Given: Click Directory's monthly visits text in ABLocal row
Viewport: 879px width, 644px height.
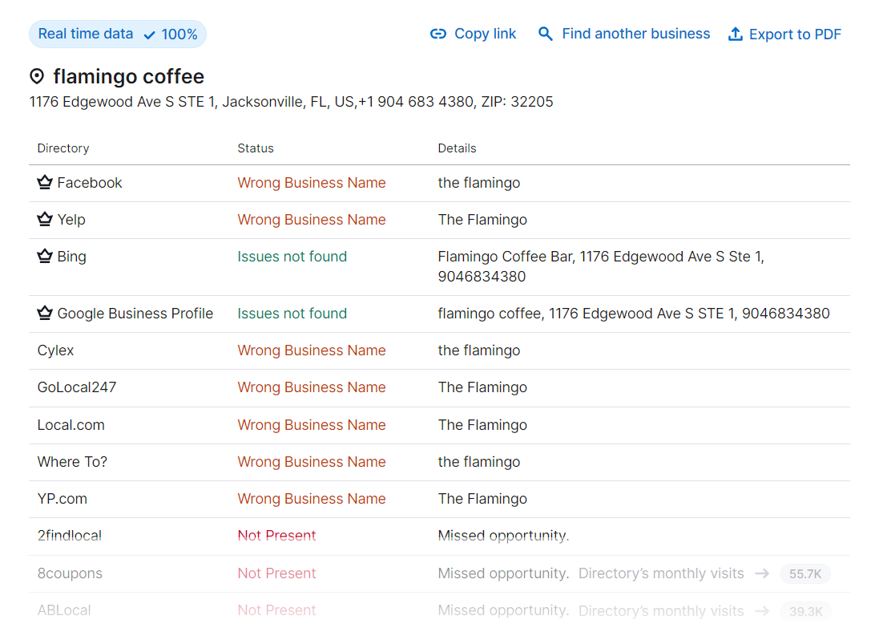Looking at the screenshot, I should coord(661,611).
